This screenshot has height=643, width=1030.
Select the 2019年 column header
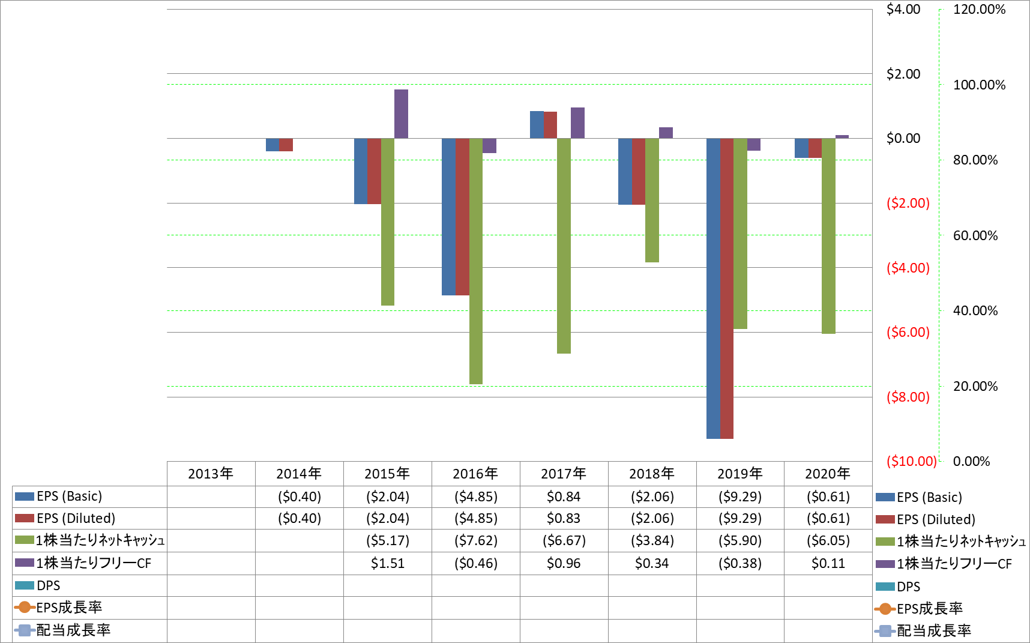click(740, 474)
